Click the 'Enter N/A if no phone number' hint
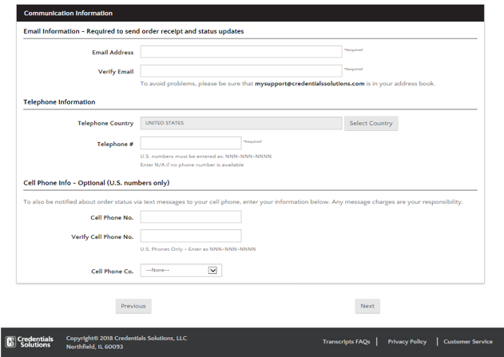 [192, 165]
